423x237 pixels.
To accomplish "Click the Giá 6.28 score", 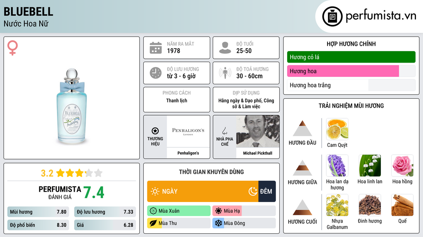I will [105, 225].
